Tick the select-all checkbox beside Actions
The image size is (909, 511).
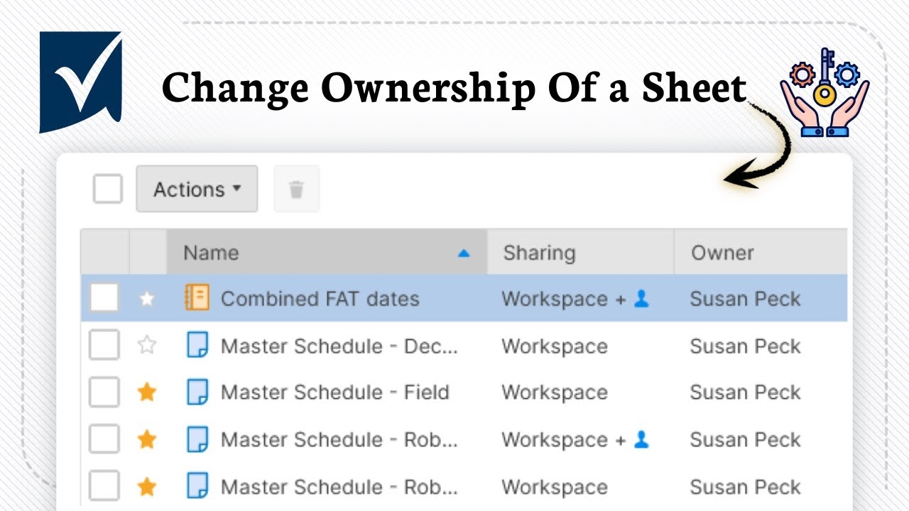coord(108,189)
